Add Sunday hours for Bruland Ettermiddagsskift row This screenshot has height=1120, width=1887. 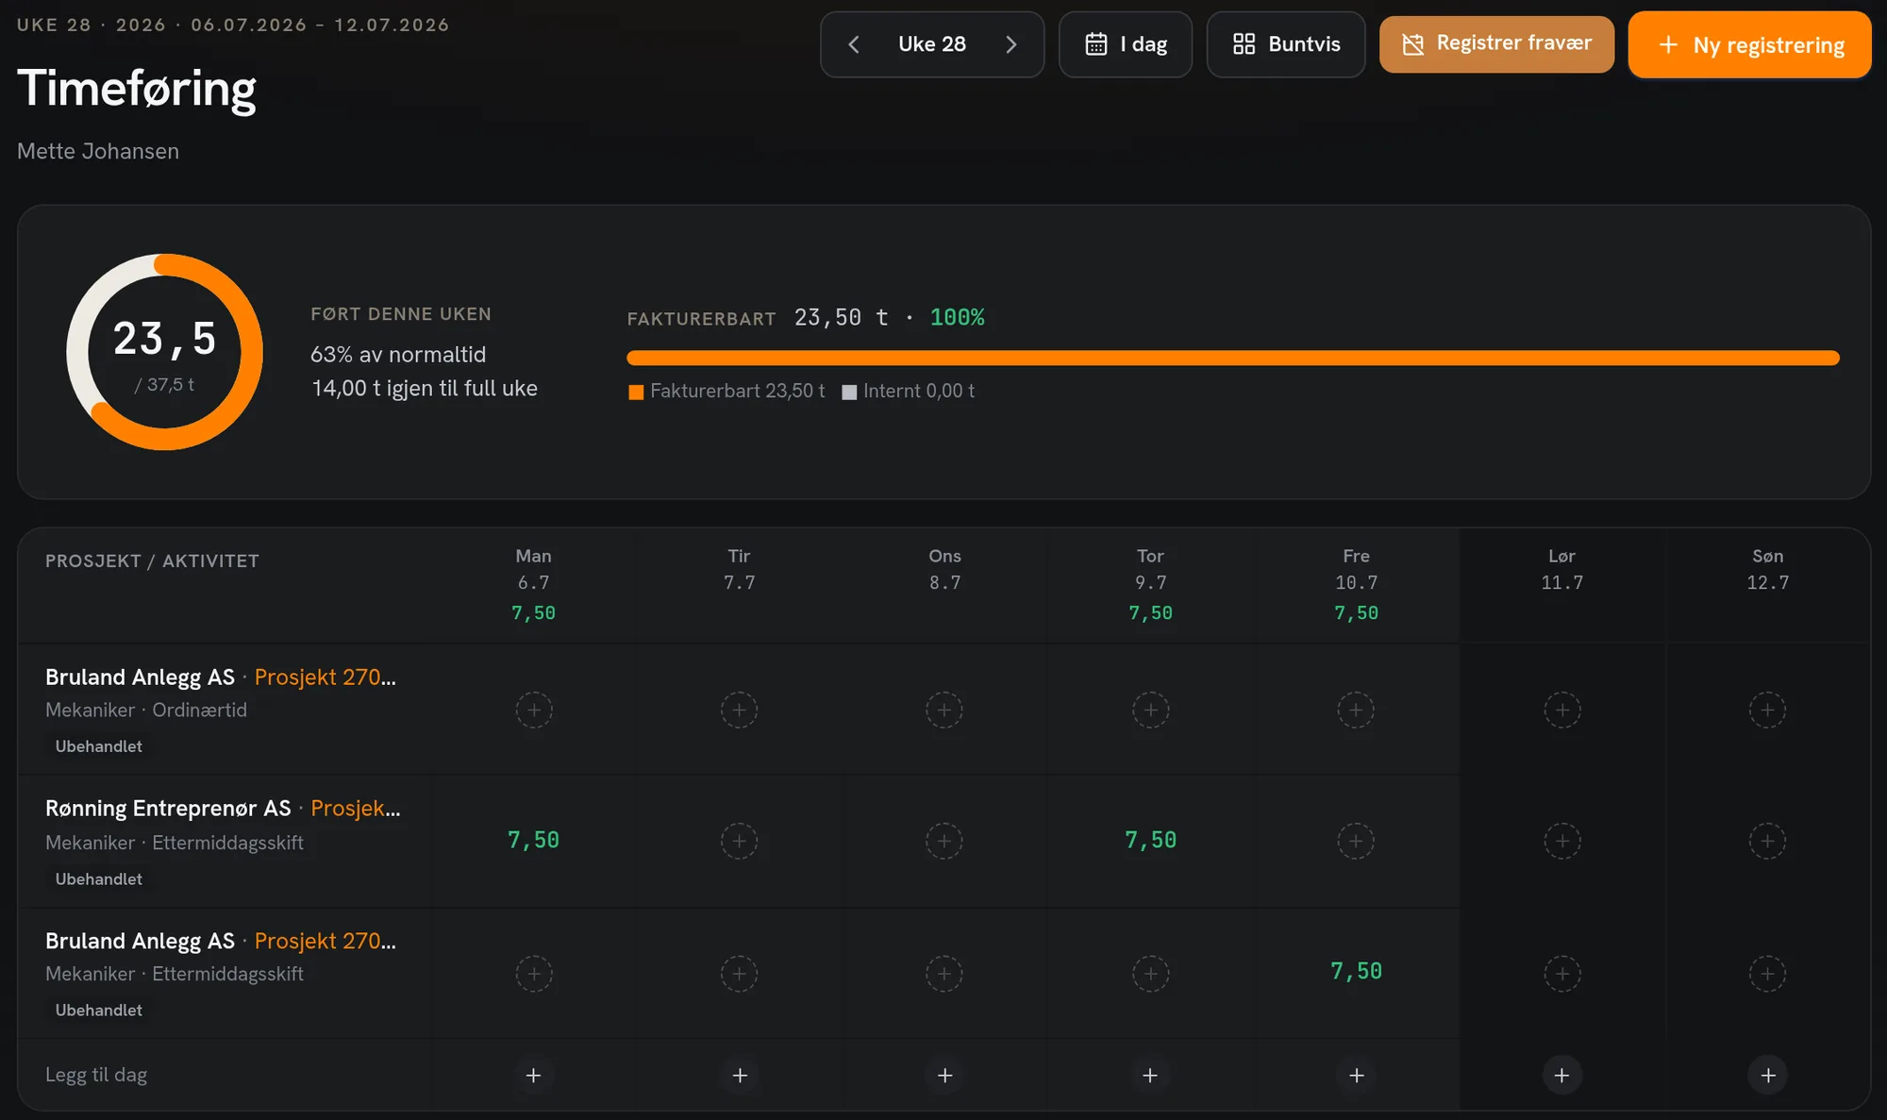click(x=1768, y=973)
